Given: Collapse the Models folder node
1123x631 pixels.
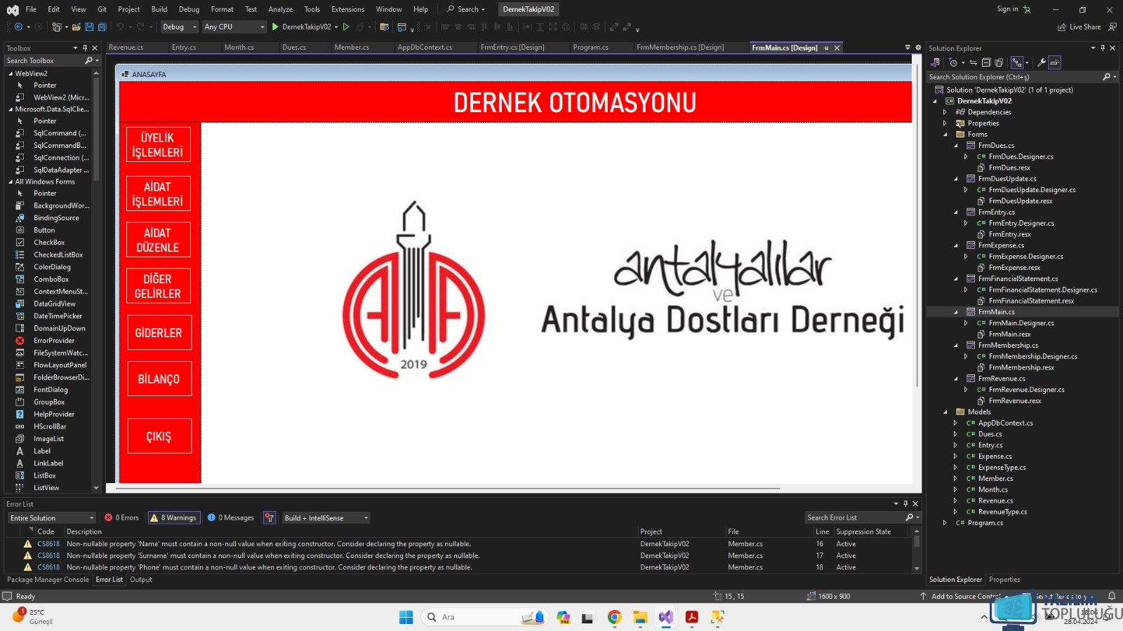Looking at the screenshot, I should 945,412.
